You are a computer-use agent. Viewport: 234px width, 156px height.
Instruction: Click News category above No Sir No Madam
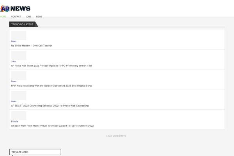pyautogui.click(x=14, y=41)
